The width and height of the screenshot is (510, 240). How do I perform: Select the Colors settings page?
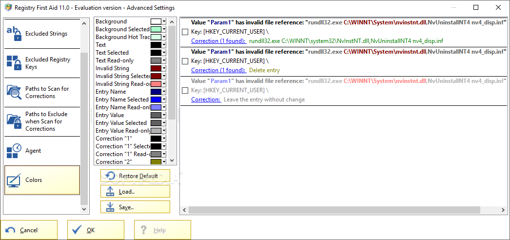(42, 180)
